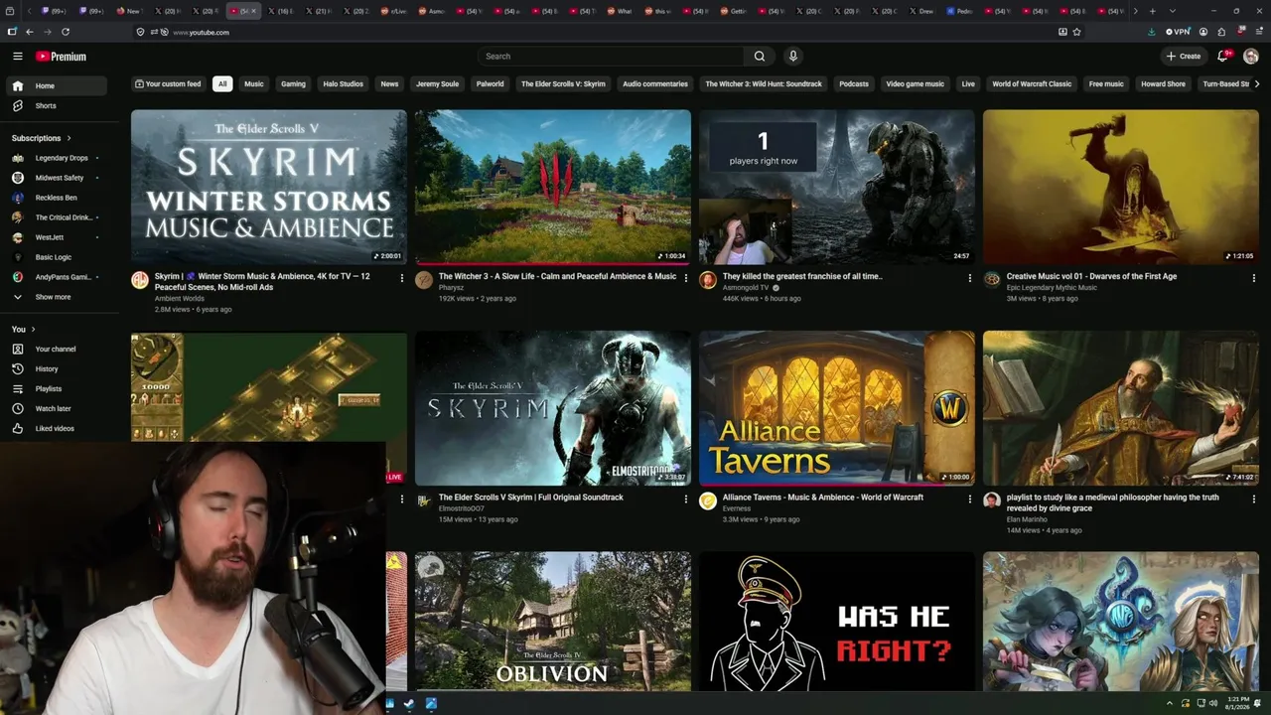Open Watch later list
This screenshot has height=715, width=1271.
tap(58, 409)
